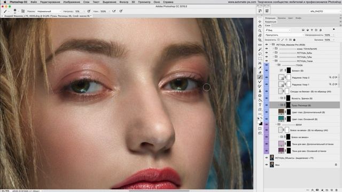Viewport: 342px width, 192px height.
Task: Click layer opacity 100% field
Action: [328, 35]
